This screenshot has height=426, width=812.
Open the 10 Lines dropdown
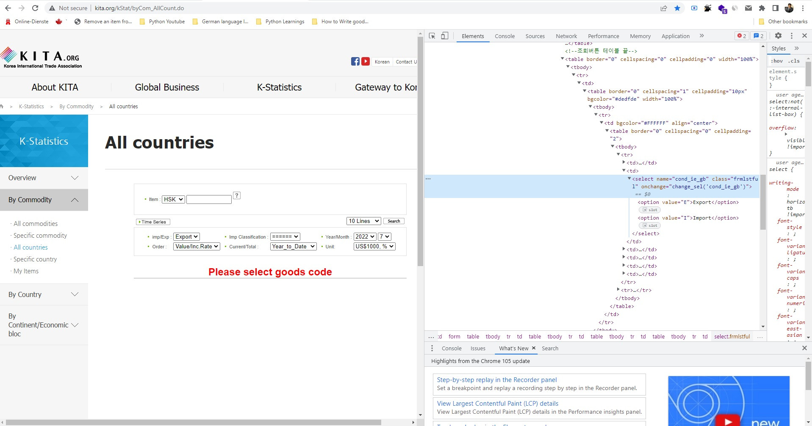(364, 221)
